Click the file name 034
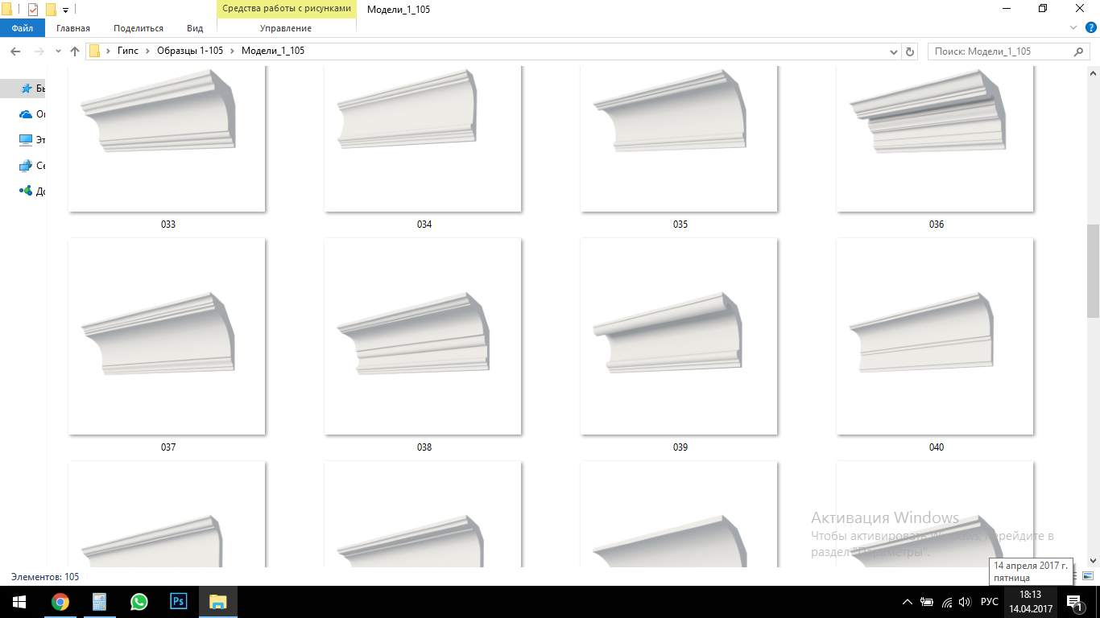Image resolution: width=1100 pixels, height=618 pixels. click(424, 225)
